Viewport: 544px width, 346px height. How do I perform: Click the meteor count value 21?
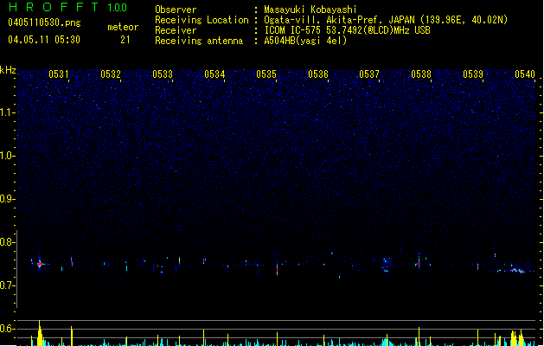pyautogui.click(x=125, y=40)
